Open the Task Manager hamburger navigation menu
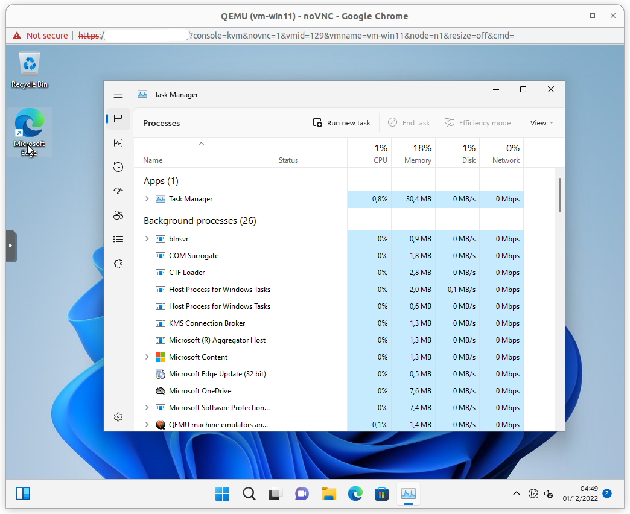The height and width of the screenshot is (514, 630). click(118, 95)
